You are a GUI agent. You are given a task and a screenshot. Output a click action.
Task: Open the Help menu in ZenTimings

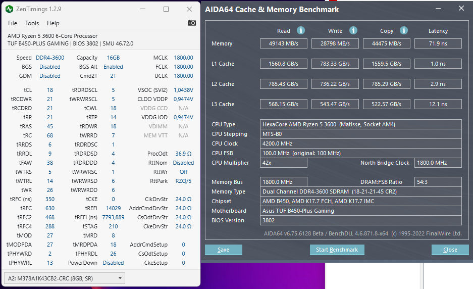coord(53,23)
